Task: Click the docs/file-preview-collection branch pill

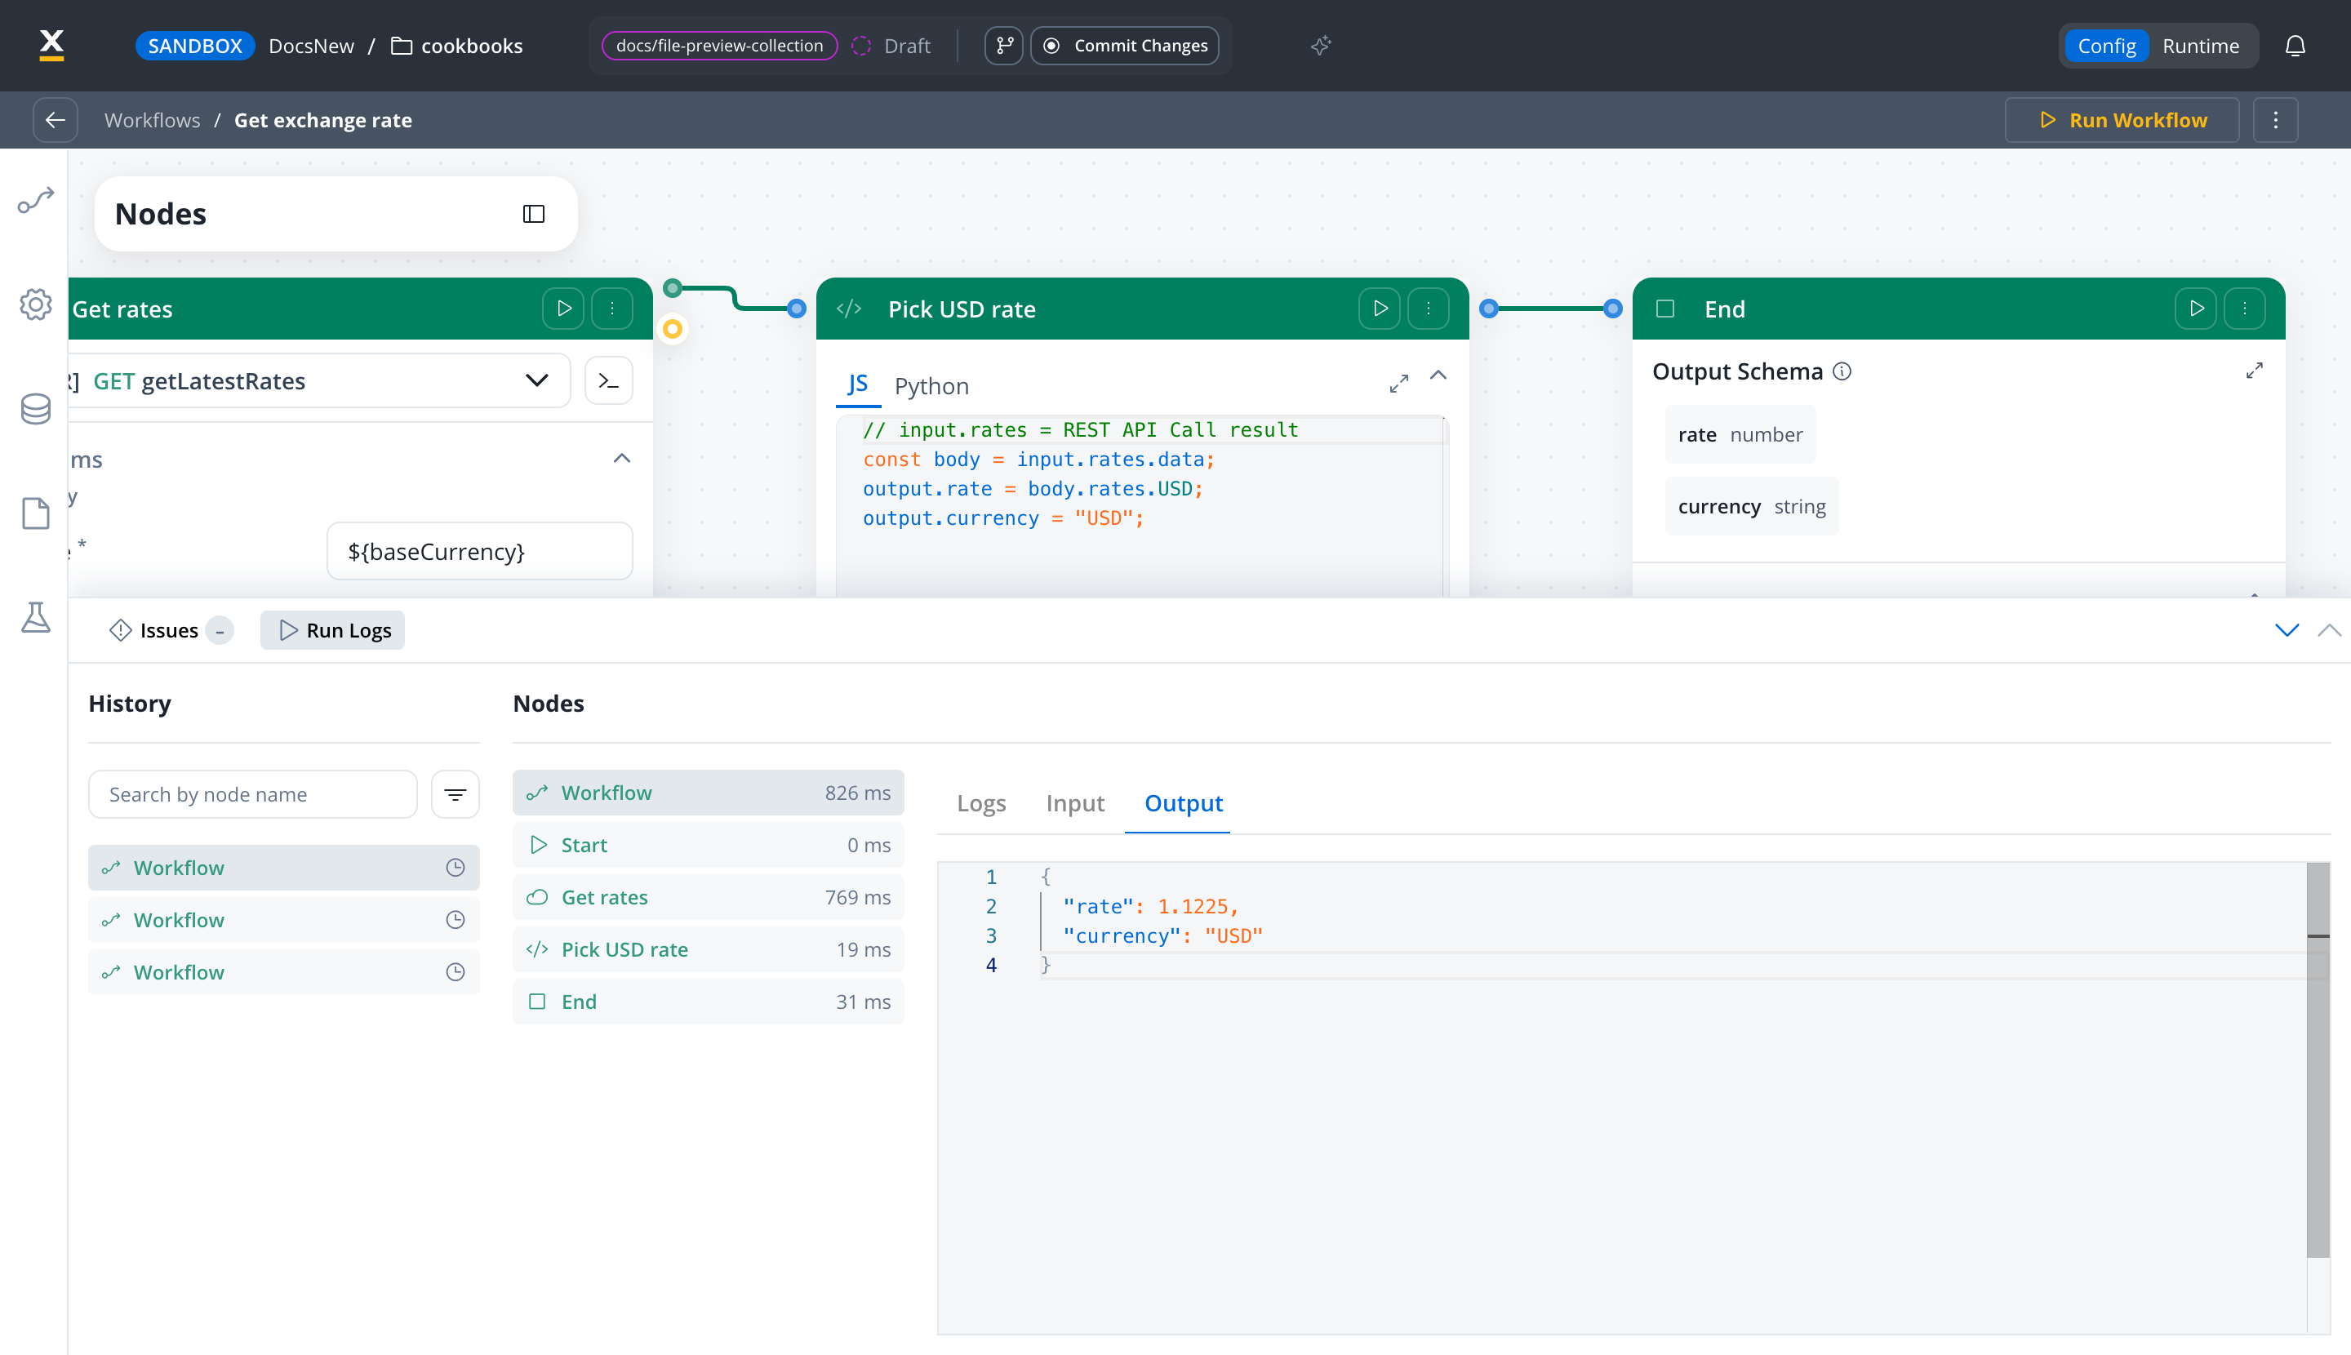Action: tap(719, 46)
